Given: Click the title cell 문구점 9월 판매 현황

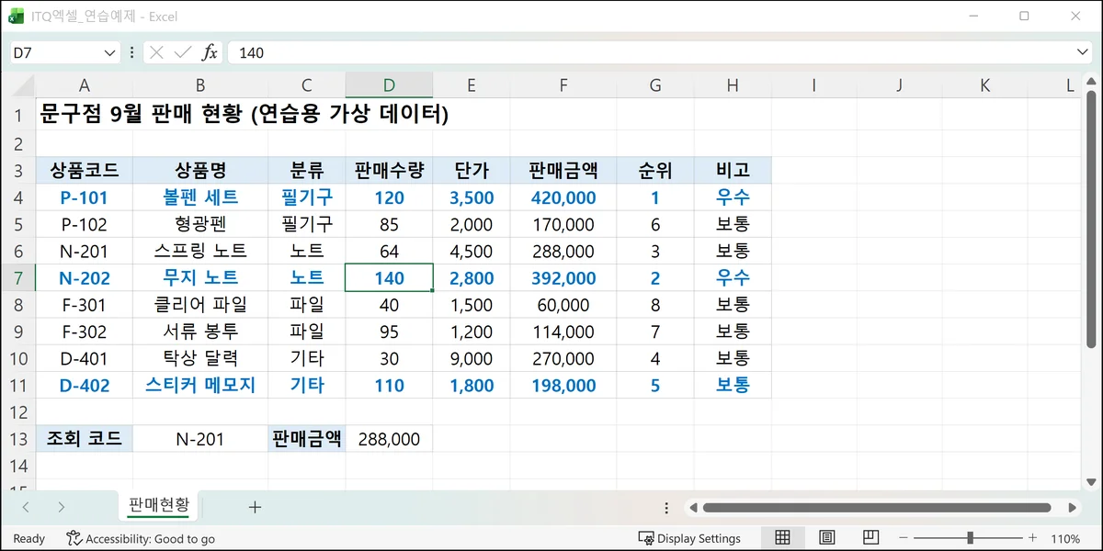Looking at the screenshot, I should click(x=244, y=115).
